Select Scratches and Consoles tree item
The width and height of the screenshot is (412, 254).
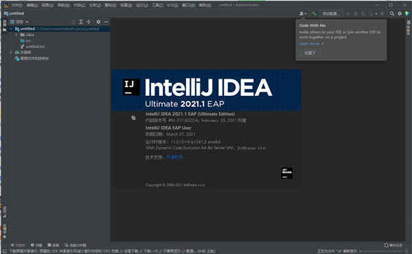coord(32,58)
